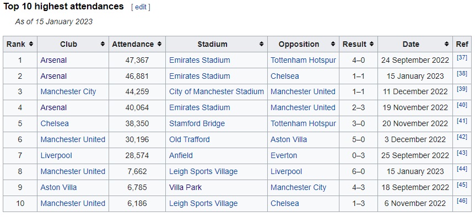Viewport: 475px width, 217px height.
Task: Sort by Attendance column sort icon
Action: click(159, 44)
